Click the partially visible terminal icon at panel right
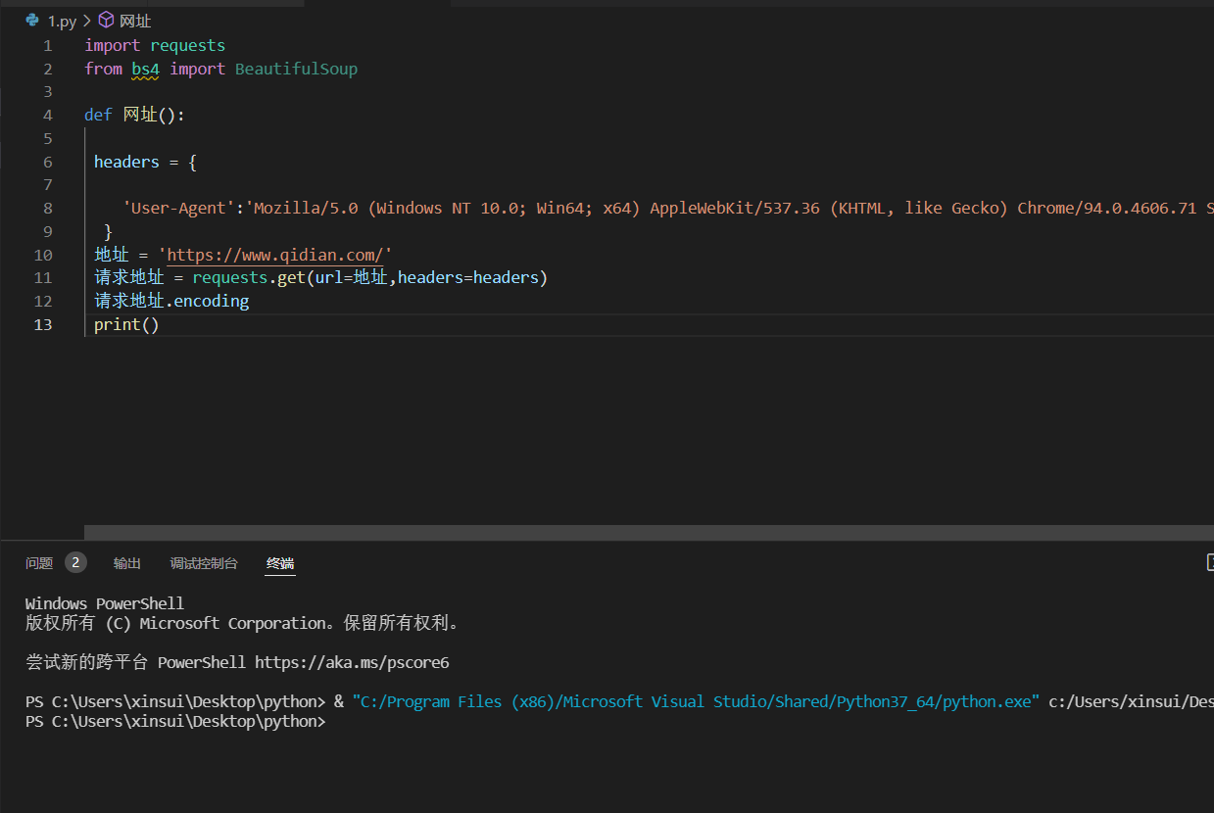The height and width of the screenshot is (813, 1214). pyautogui.click(x=1209, y=561)
